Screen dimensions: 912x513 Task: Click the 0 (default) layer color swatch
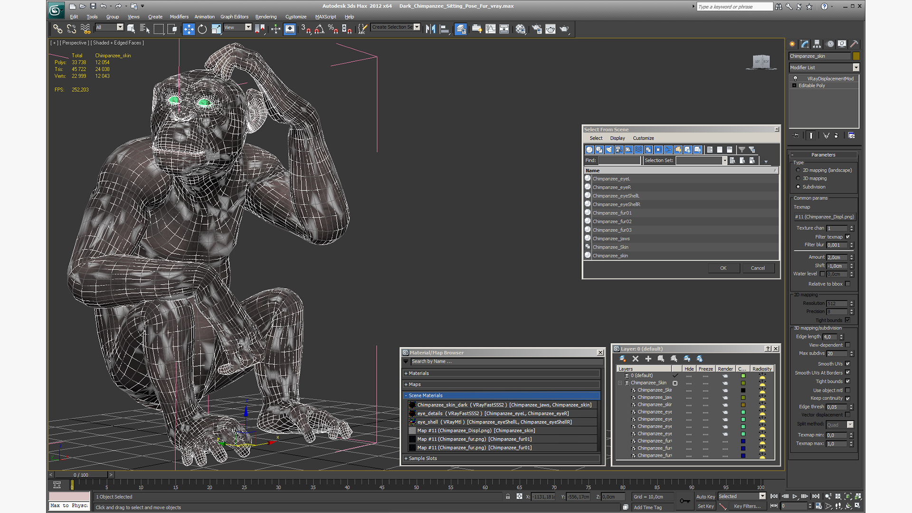pos(743,376)
